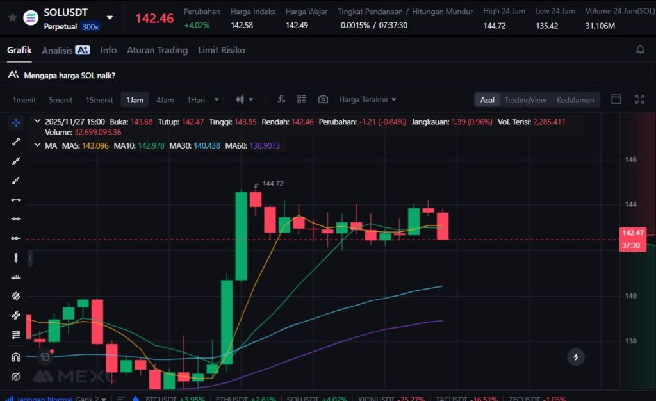Image resolution: width=656 pixels, height=401 pixels.
Task: Select the 4Jam timeframe button
Action: [x=165, y=100]
